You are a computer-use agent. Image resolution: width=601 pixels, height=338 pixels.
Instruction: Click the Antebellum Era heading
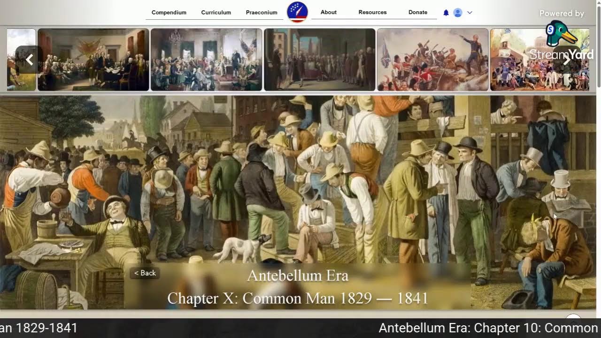(298, 276)
